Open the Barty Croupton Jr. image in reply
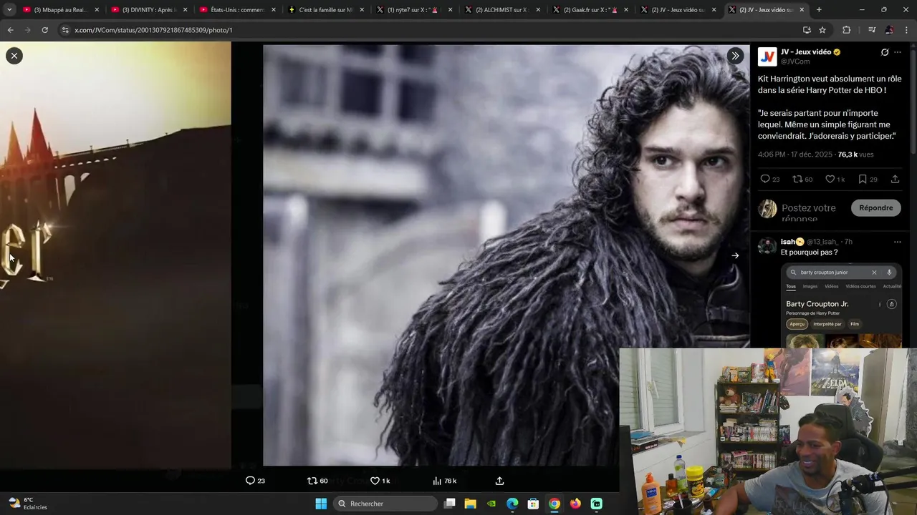Viewport: 917px width, 515px height. (x=841, y=306)
